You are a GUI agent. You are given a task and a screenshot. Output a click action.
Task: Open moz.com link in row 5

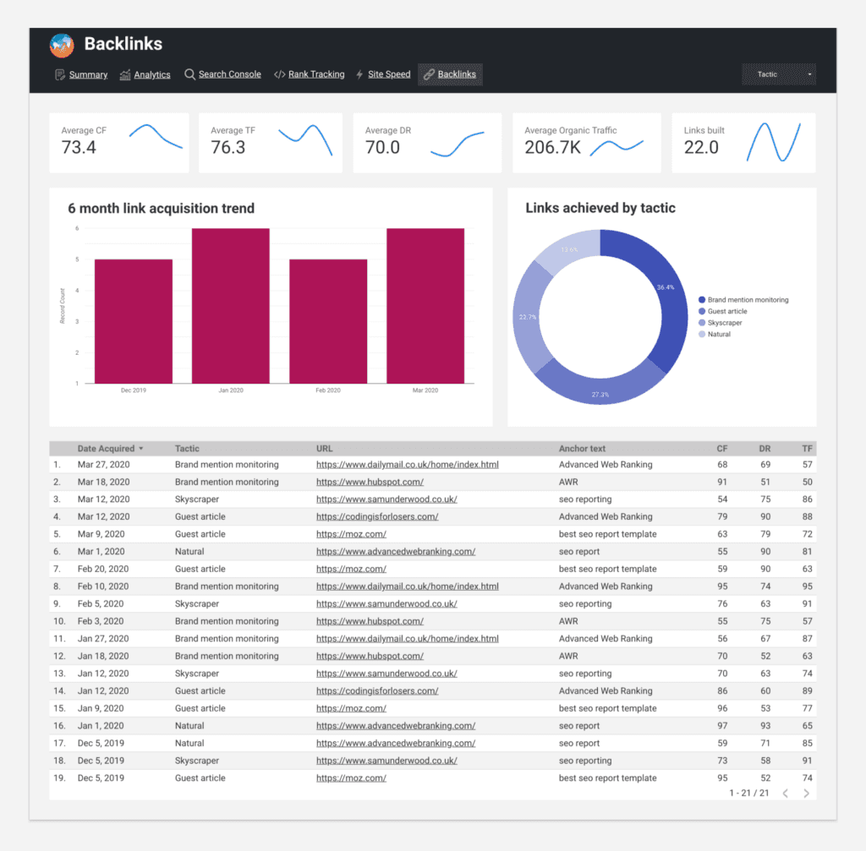[x=351, y=534]
